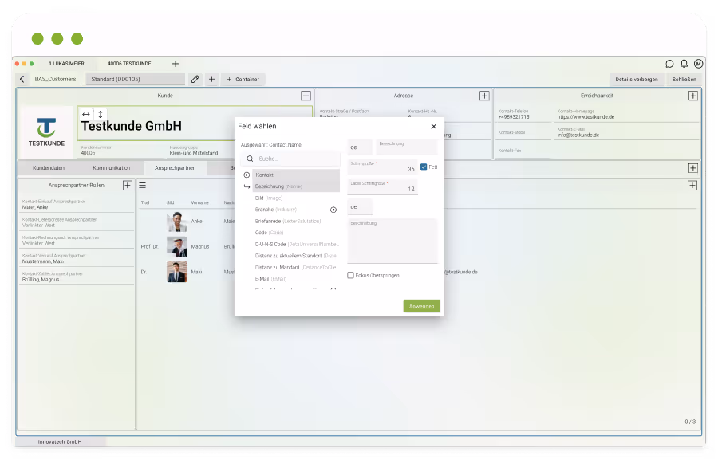Open the Ansprechpartner tab
The height and width of the screenshot is (459, 718).
point(175,168)
